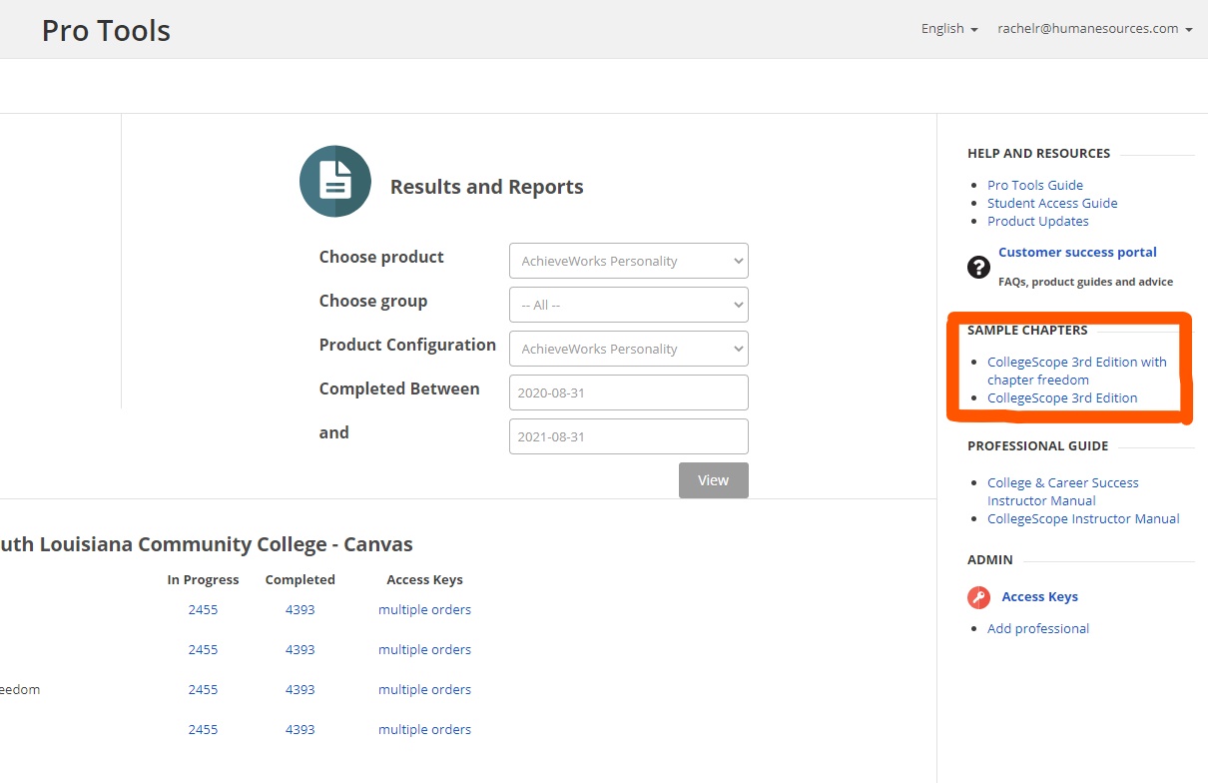Open the CollegeScope Instructor Manual link
The width and height of the screenshot is (1208, 783).
click(1083, 518)
